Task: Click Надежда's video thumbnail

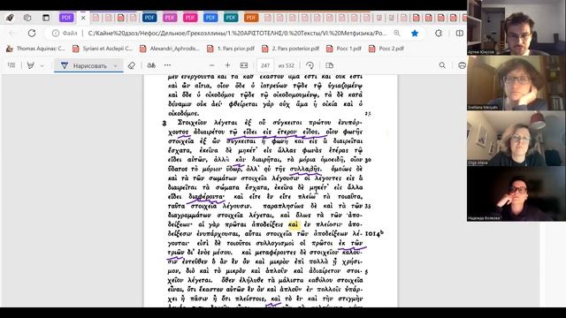Action: pyautogui.click(x=516, y=194)
